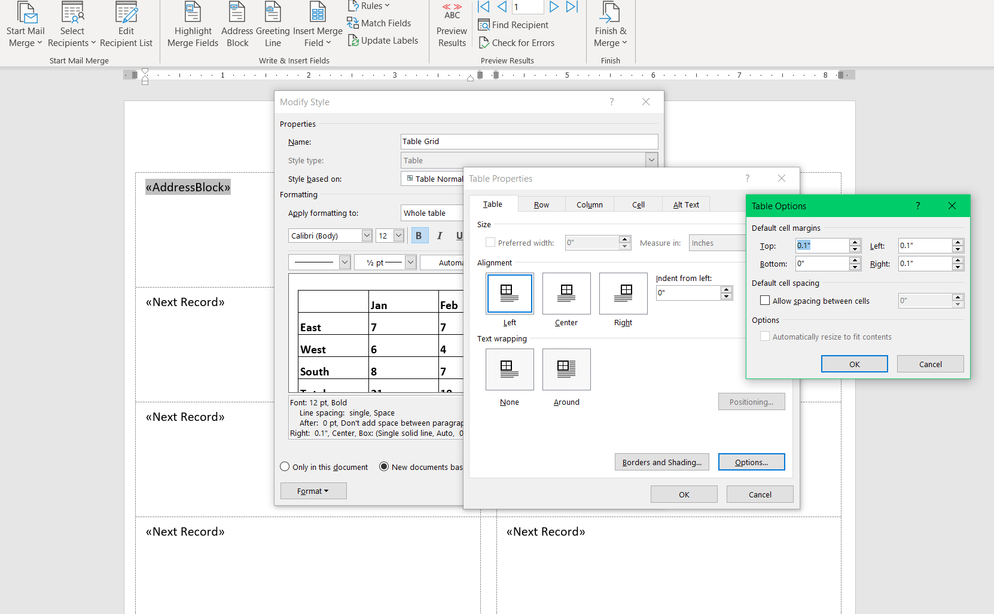Select Only in this document
994x614 pixels.
(x=285, y=467)
